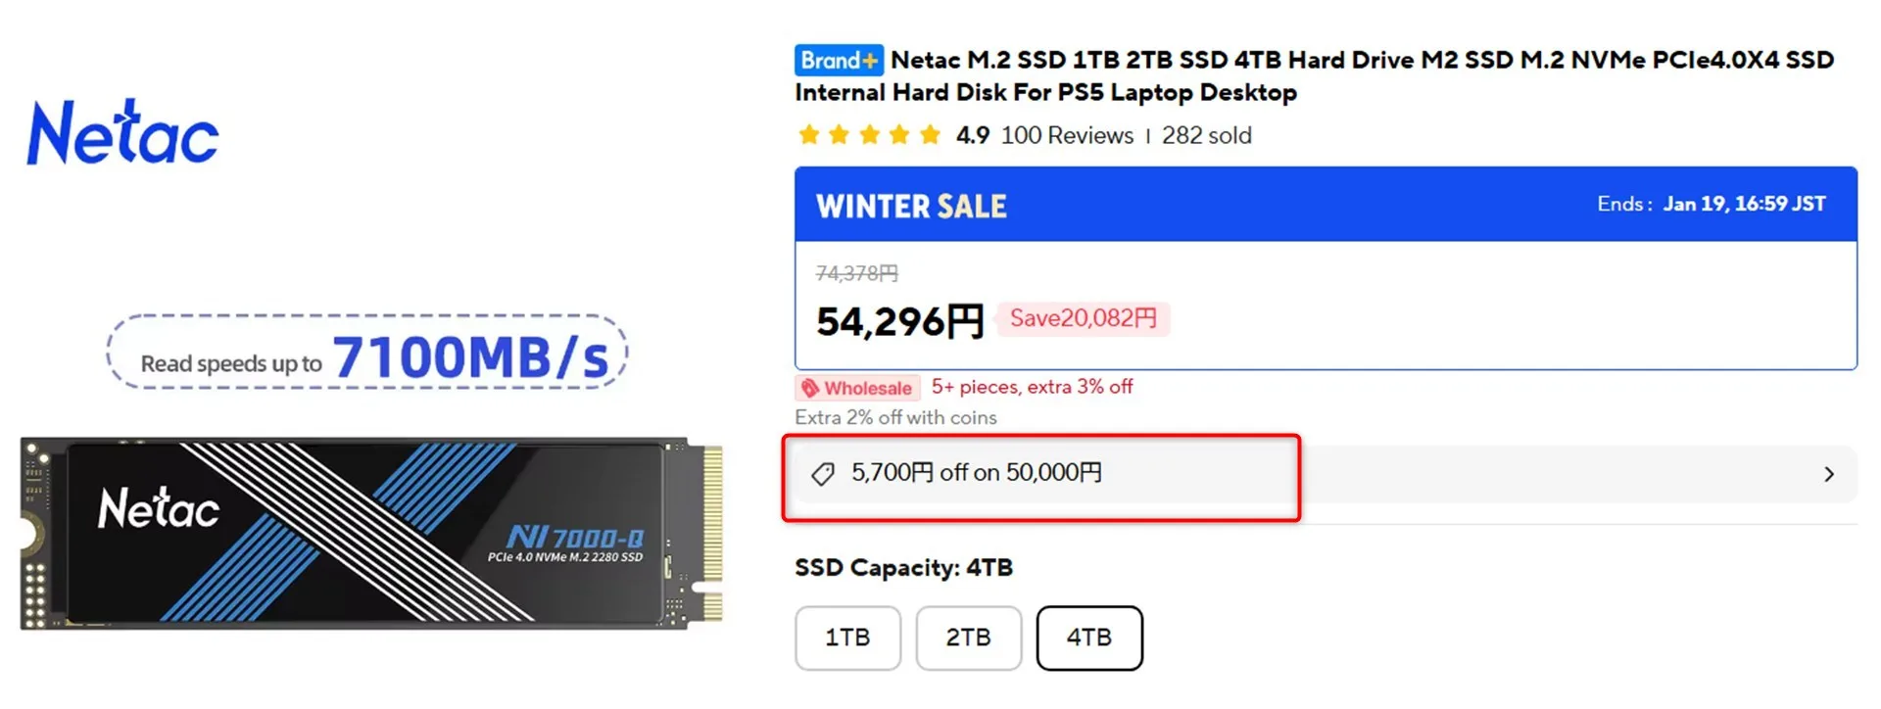The width and height of the screenshot is (1881, 709).
Task: Click the Wholesale tag badge
Action: [858, 388]
